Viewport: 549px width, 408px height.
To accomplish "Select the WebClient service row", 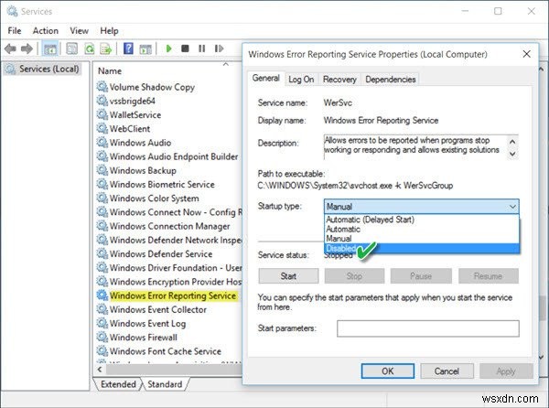I will point(130,128).
